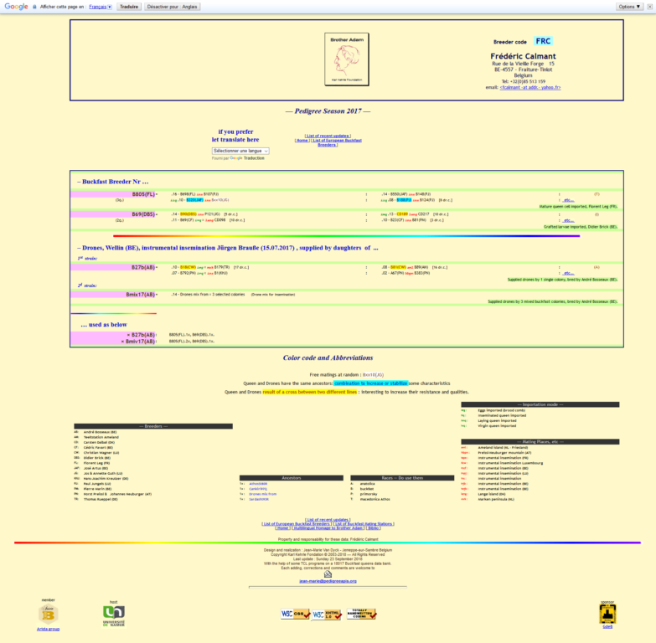Click the Totally Handwritten Coding badge
The image size is (656, 643).
coord(361,614)
